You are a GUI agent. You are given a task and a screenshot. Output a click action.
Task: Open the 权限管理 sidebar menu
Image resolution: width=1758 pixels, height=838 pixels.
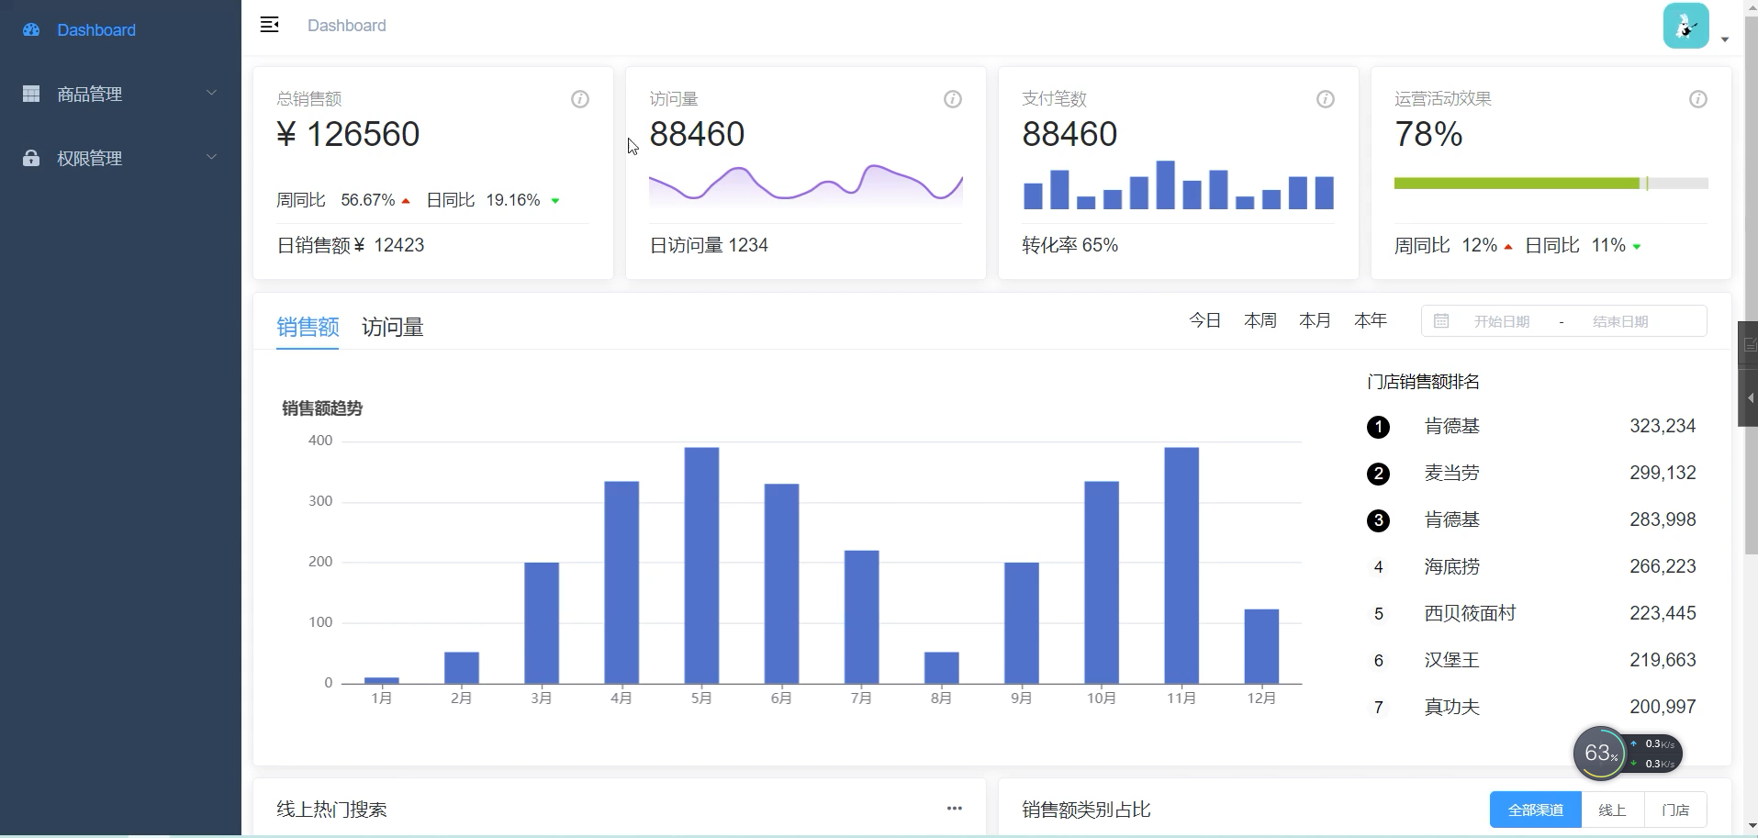[120, 158]
